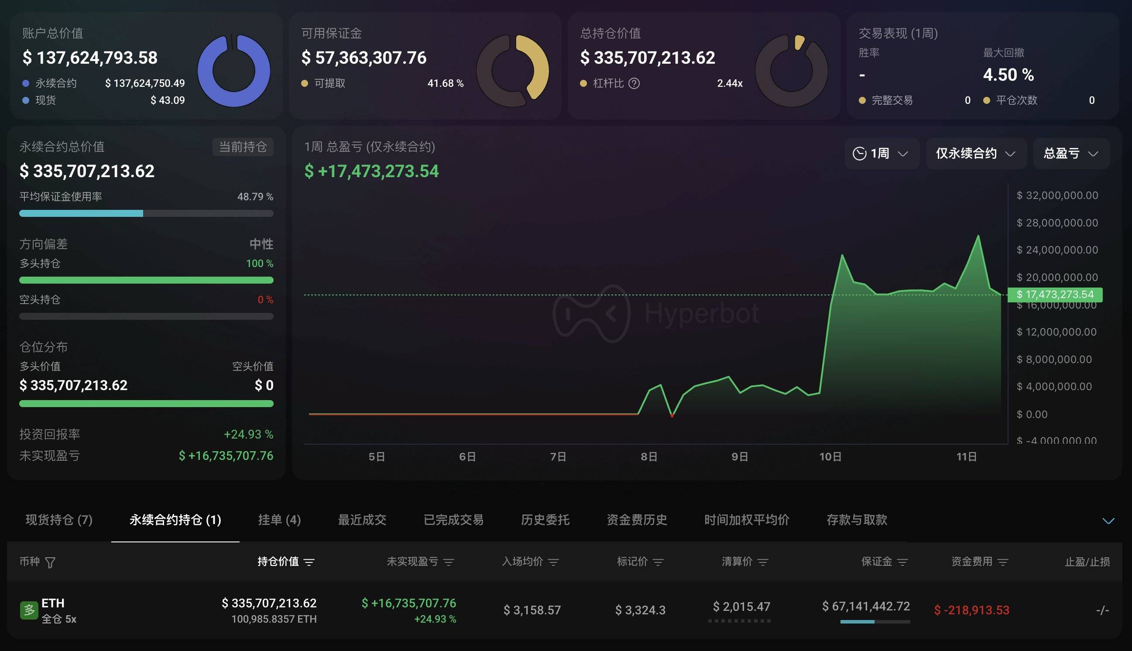The image size is (1132, 651).
Task: Click the ETH long position badge icon
Action: click(x=29, y=610)
